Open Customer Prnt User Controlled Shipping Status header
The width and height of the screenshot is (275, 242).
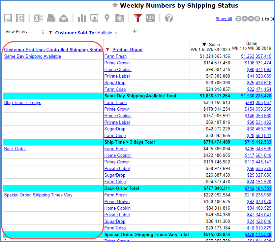[53, 50]
